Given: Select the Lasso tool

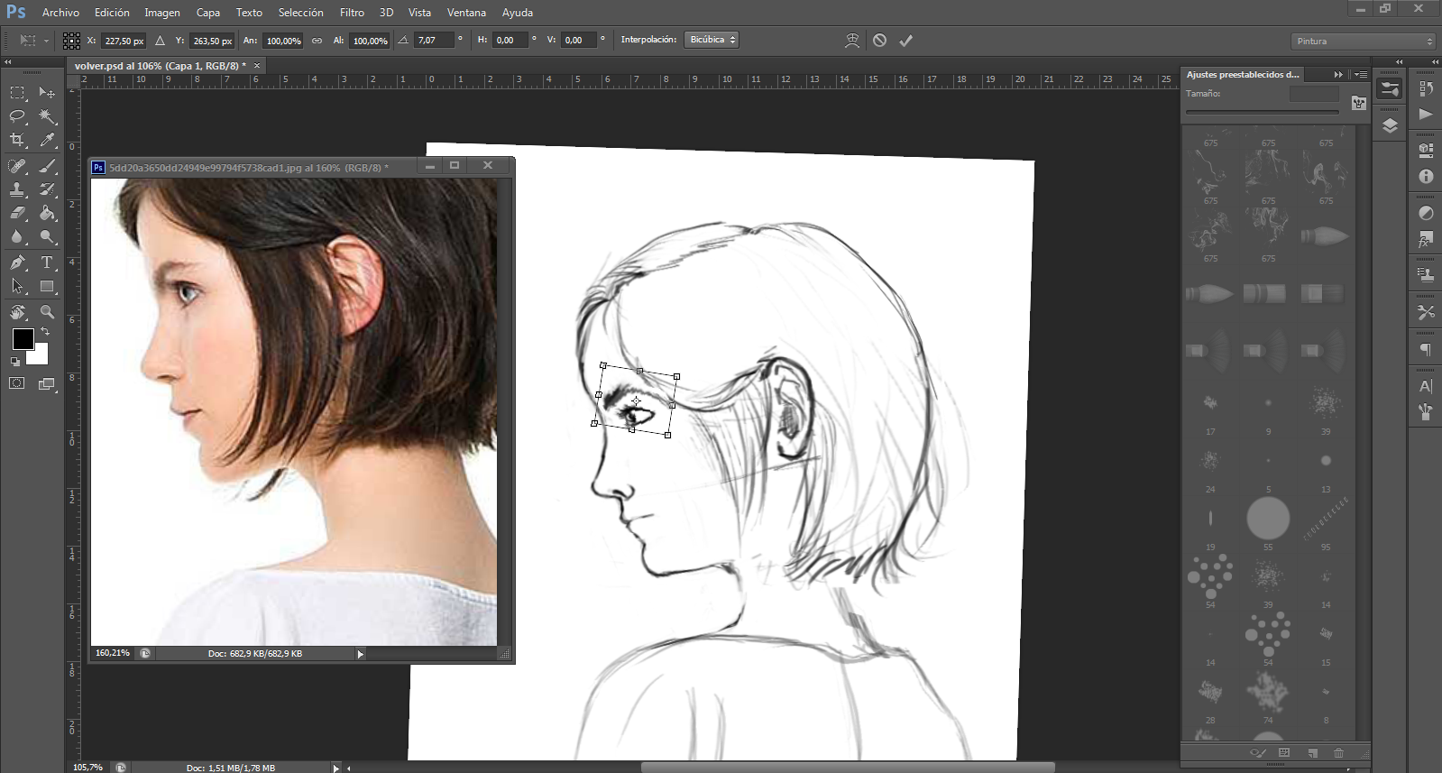Looking at the screenshot, I should 17,115.
